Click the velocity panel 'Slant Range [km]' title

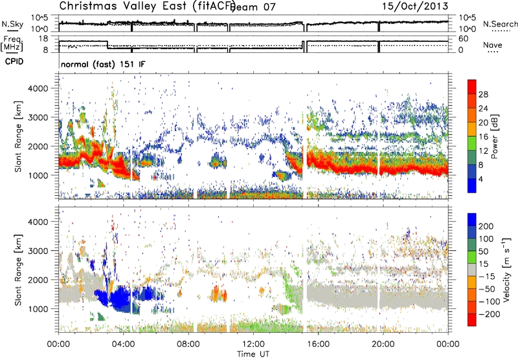[18, 270]
